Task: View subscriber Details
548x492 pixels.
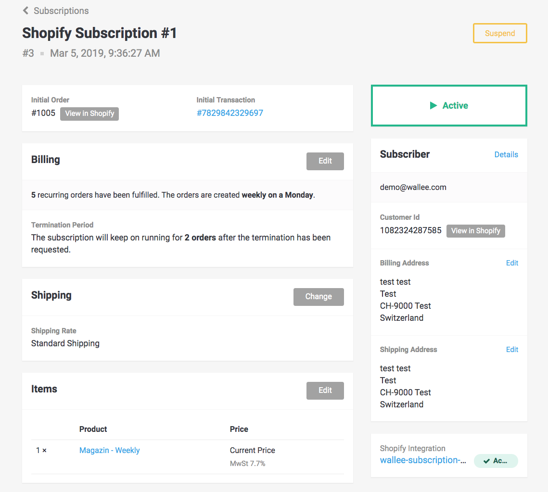Action: click(506, 154)
